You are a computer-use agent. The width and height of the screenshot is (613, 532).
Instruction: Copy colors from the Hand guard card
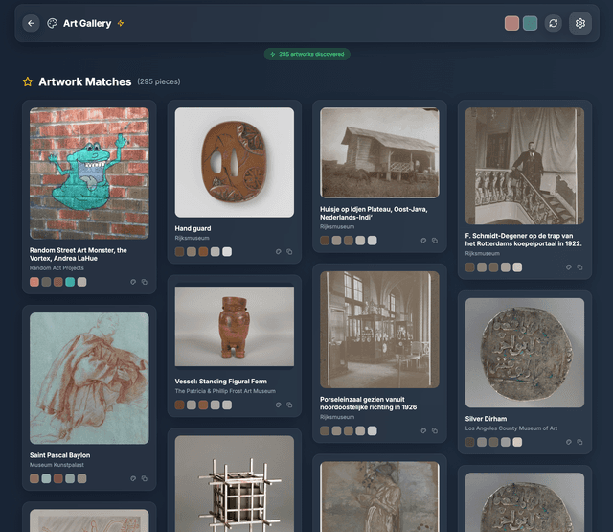[289, 252]
